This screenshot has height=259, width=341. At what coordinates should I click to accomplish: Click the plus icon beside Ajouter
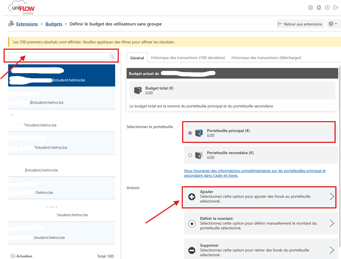click(x=192, y=197)
